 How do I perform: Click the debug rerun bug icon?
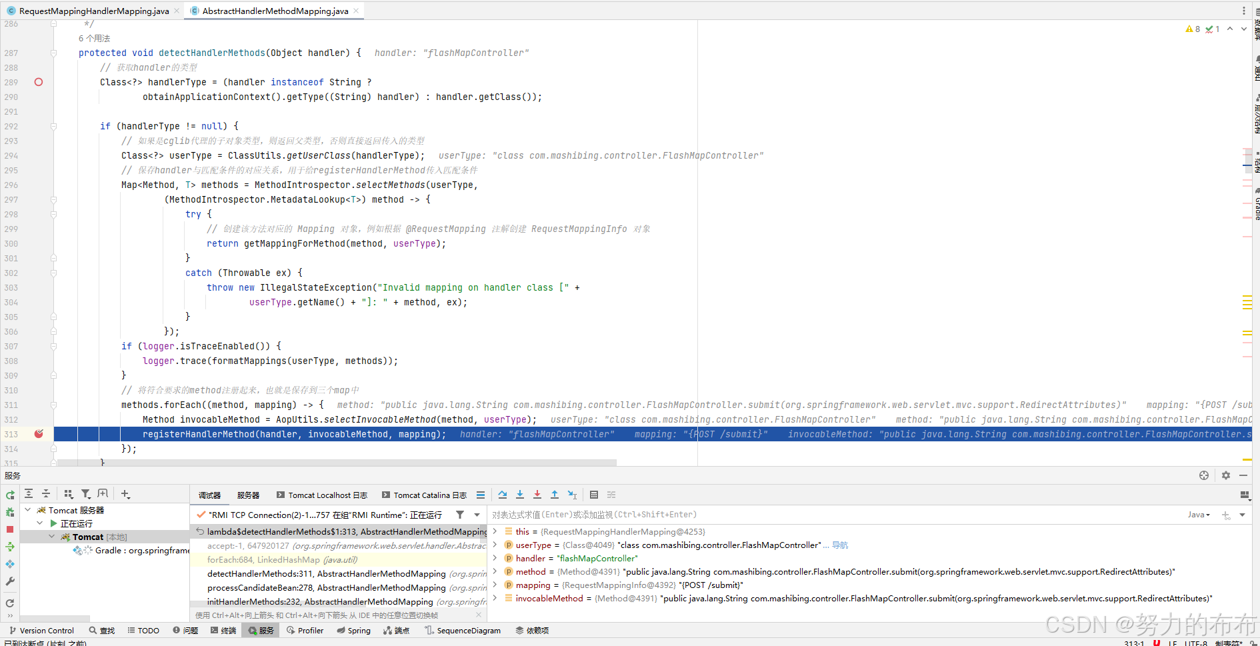[10, 512]
